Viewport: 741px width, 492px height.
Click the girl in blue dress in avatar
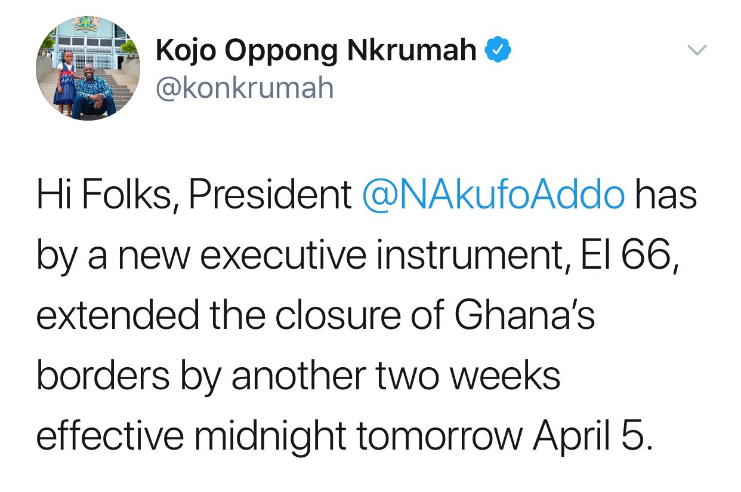[65, 84]
